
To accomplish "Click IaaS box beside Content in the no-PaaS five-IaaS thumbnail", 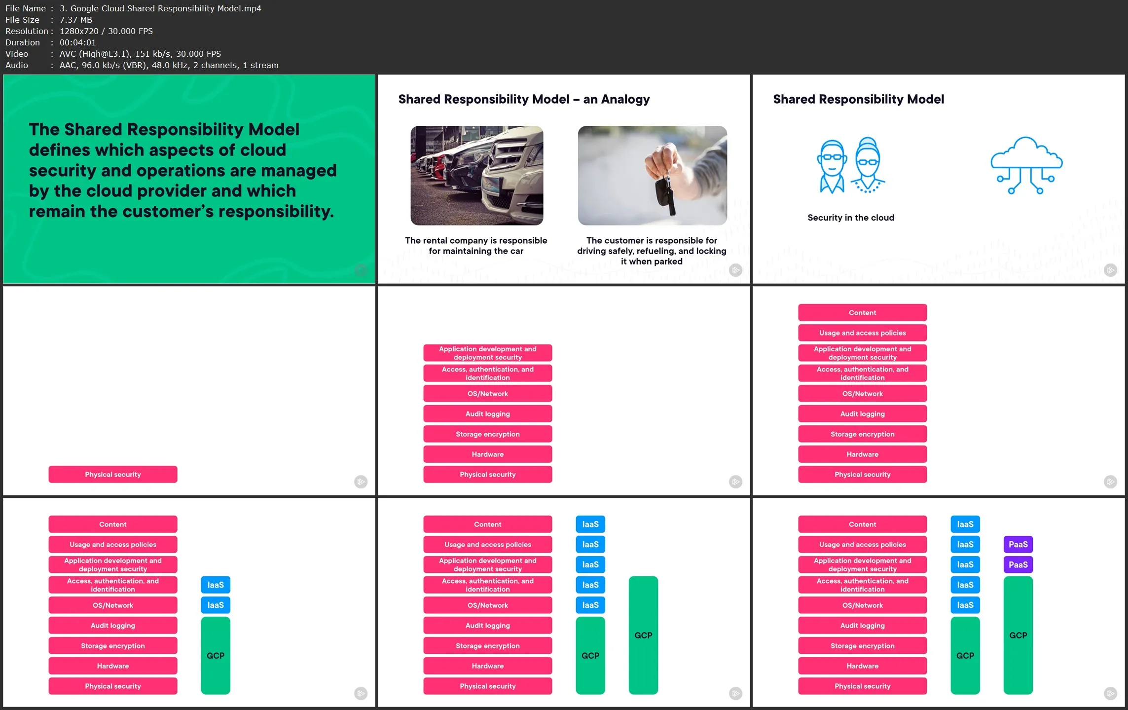I will coord(590,524).
